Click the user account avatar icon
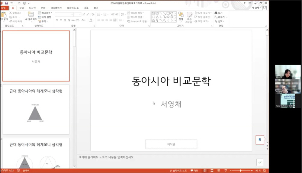The width and height of the screenshot is (302, 173). tap(265, 8)
